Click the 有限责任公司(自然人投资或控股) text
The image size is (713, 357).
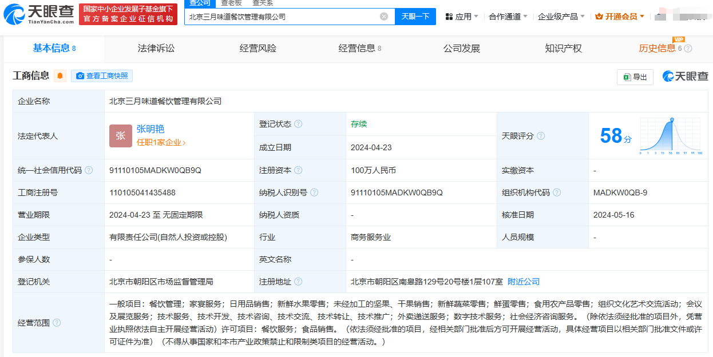pyautogui.click(x=168, y=237)
